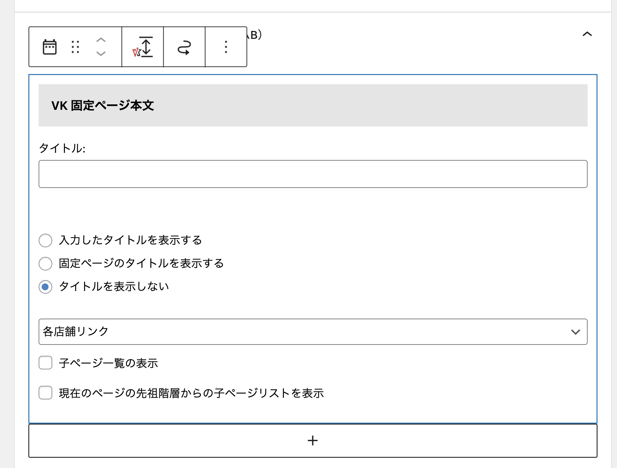Viewport: 617px width, 468px height.
Task: Move the widget block down
Action: [101, 54]
